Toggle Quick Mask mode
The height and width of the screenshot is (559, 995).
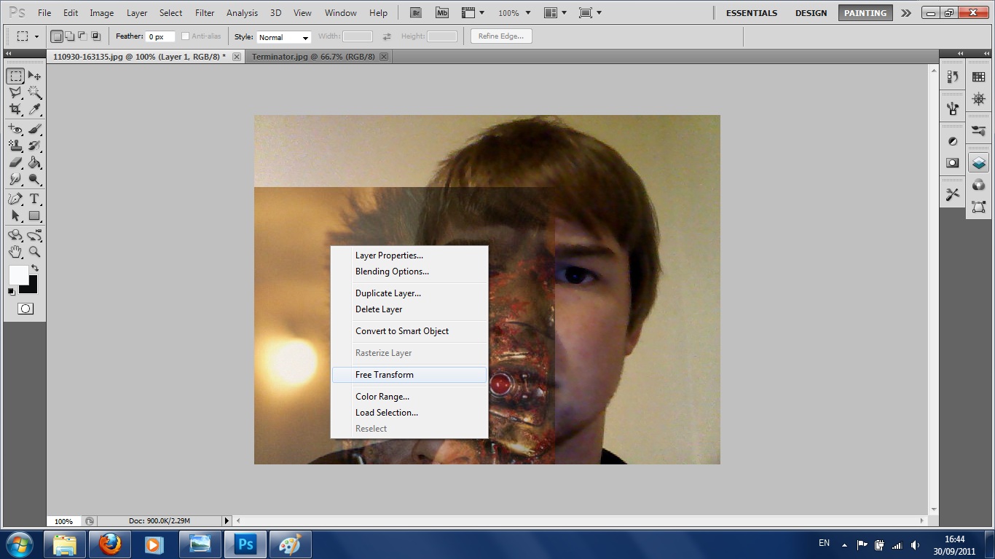click(25, 309)
